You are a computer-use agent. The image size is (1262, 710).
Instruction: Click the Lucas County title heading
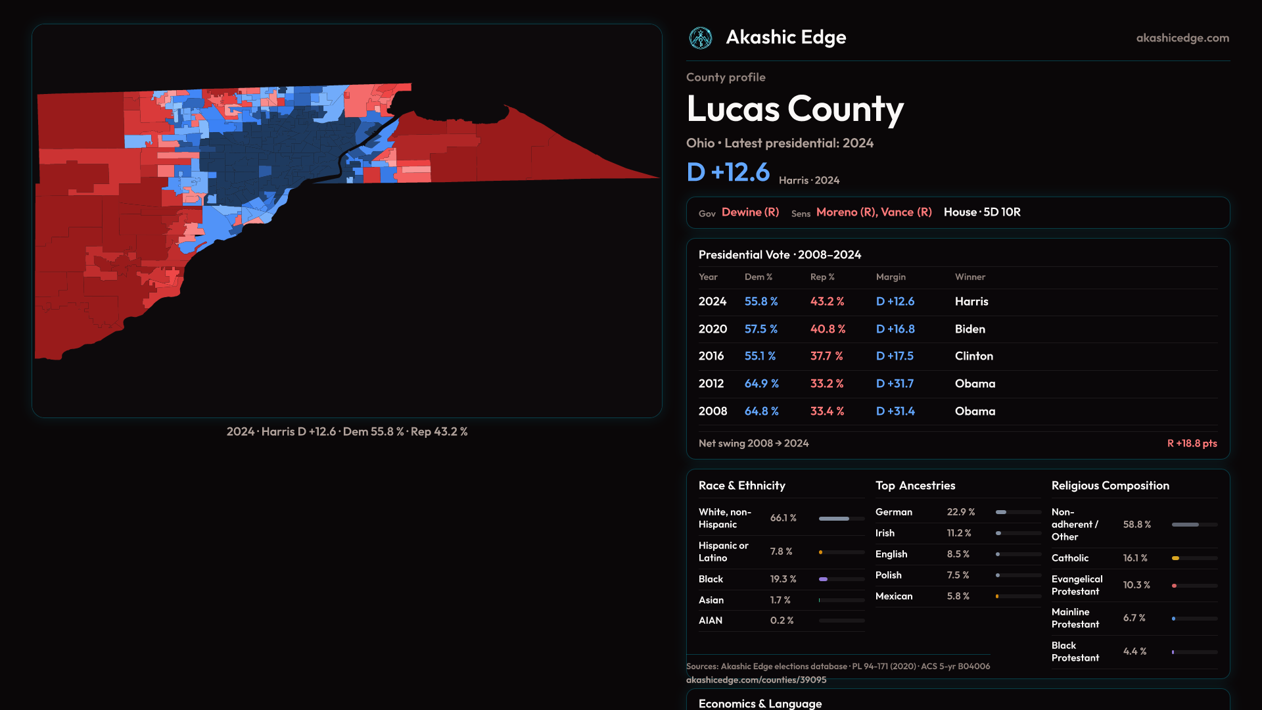pos(795,109)
